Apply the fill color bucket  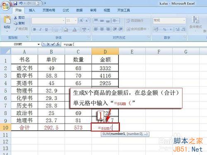click(66, 29)
